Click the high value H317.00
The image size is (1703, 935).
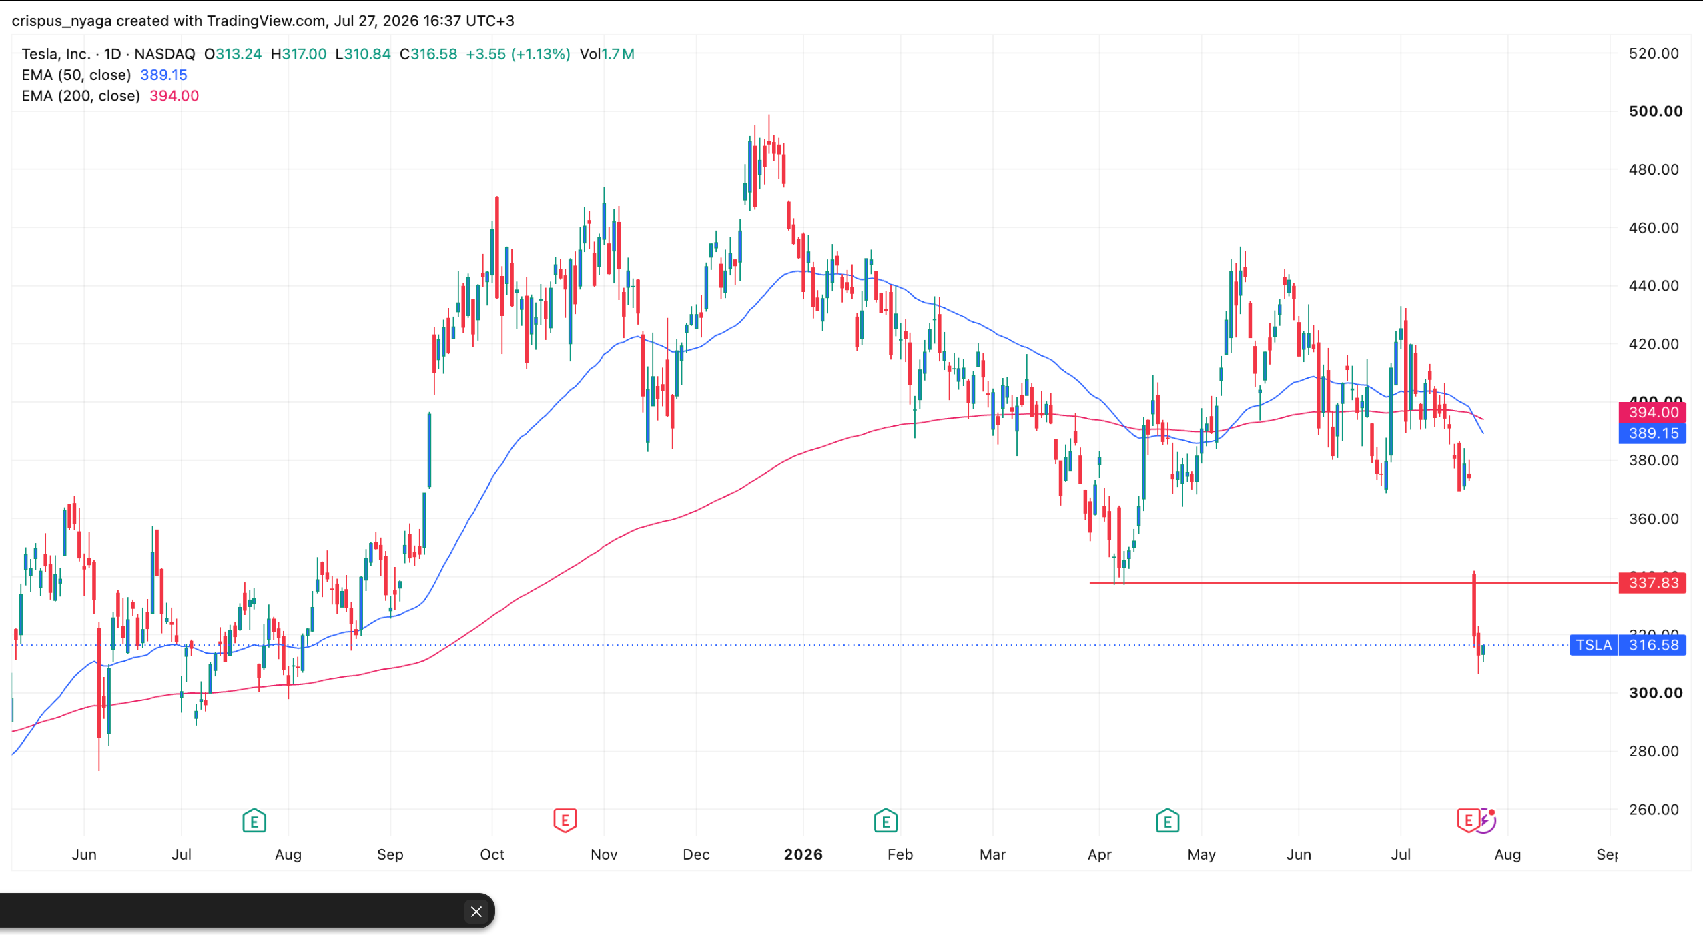pos(298,54)
